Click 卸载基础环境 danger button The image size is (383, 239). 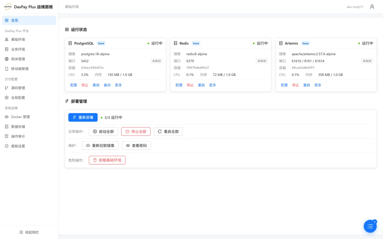click(x=107, y=160)
